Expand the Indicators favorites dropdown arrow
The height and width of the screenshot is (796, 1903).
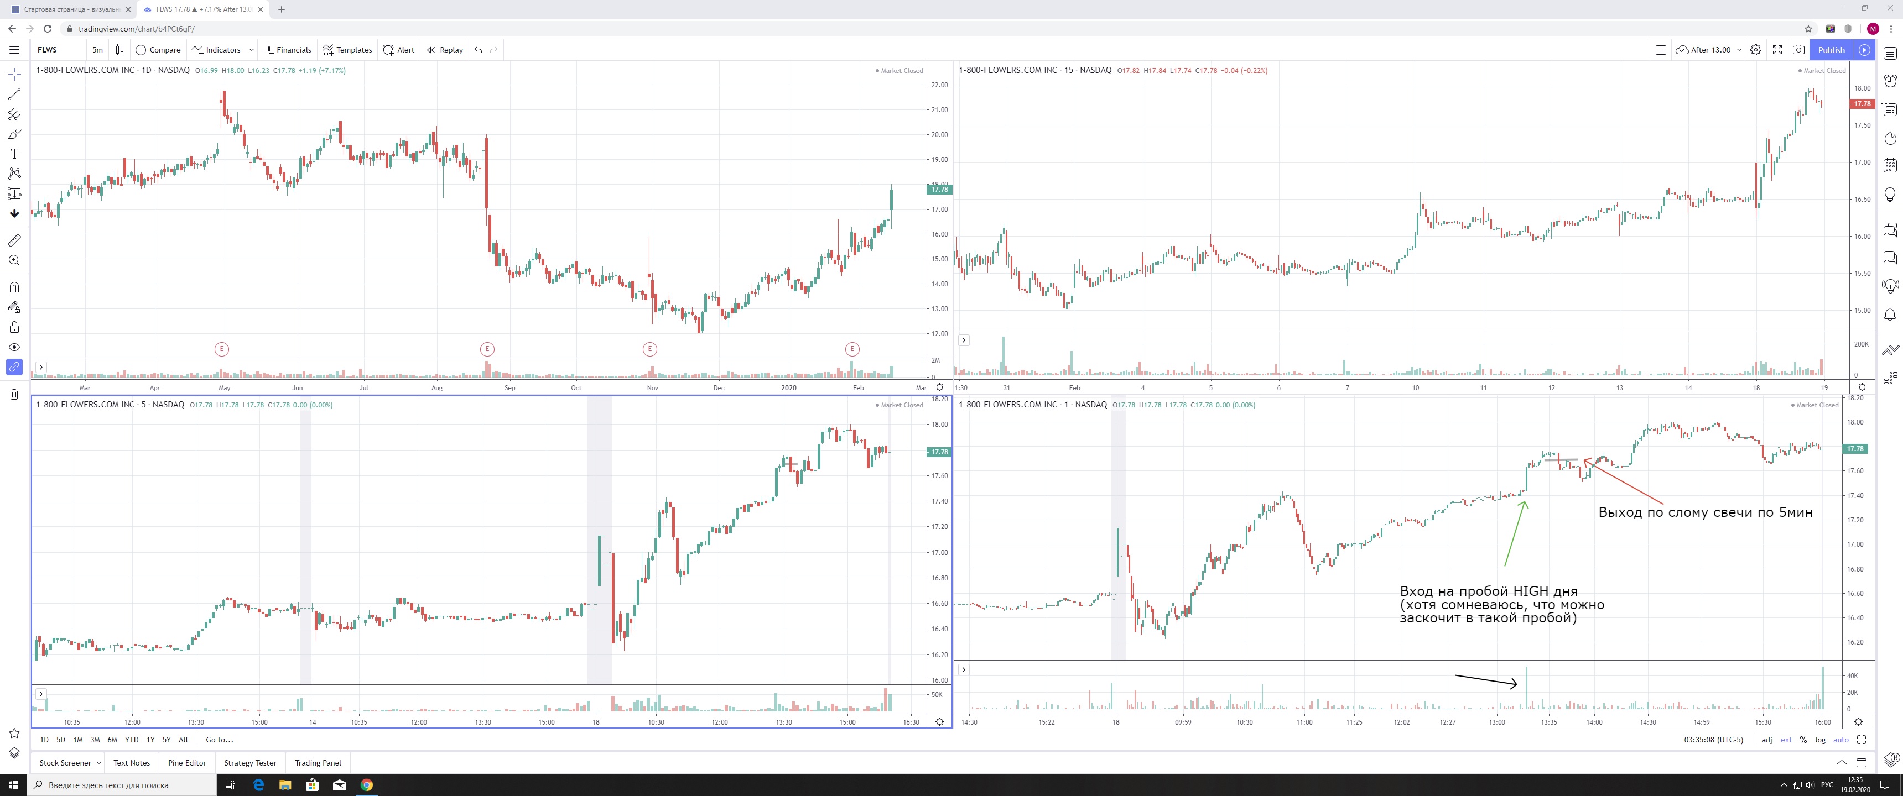point(251,49)
